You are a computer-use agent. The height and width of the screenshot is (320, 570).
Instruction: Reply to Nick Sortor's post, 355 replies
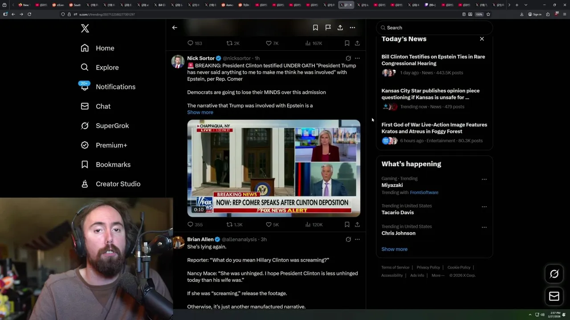pos(195,224)
